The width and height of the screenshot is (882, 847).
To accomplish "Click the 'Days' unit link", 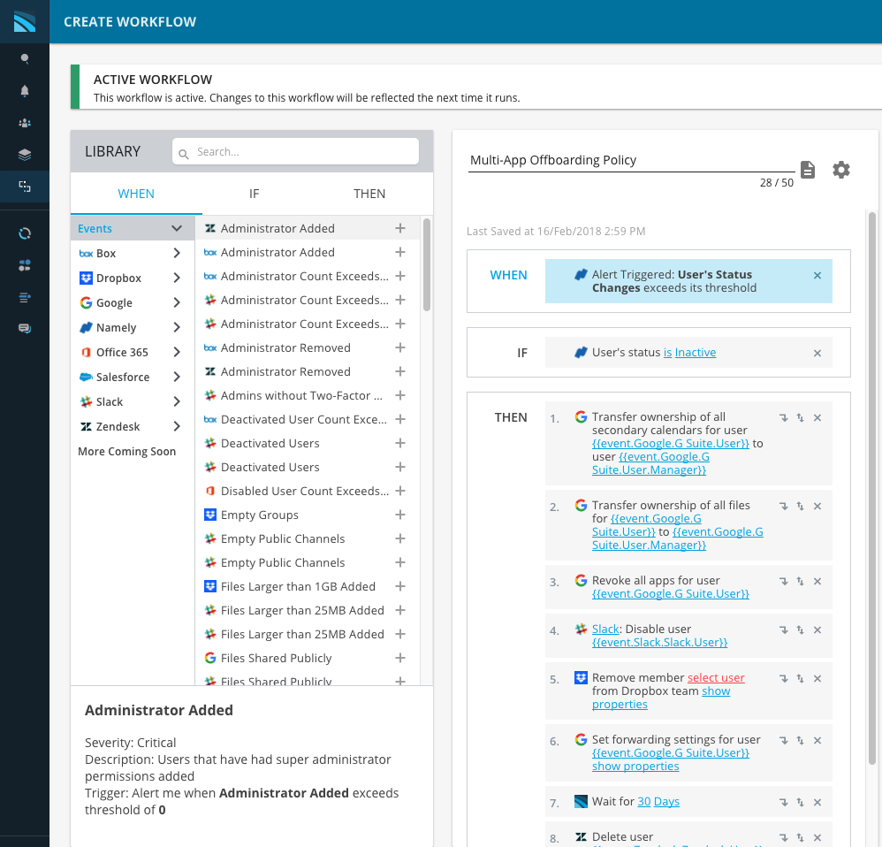I will (666, 801).
